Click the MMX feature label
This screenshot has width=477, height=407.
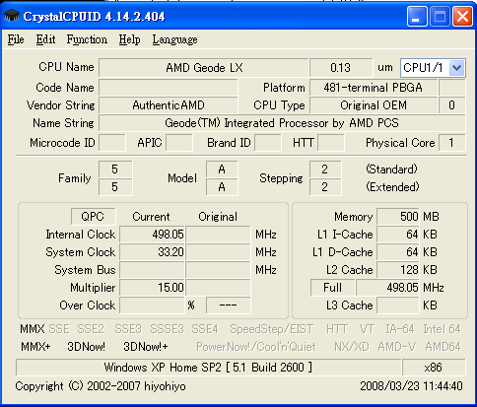pos(32,329)
